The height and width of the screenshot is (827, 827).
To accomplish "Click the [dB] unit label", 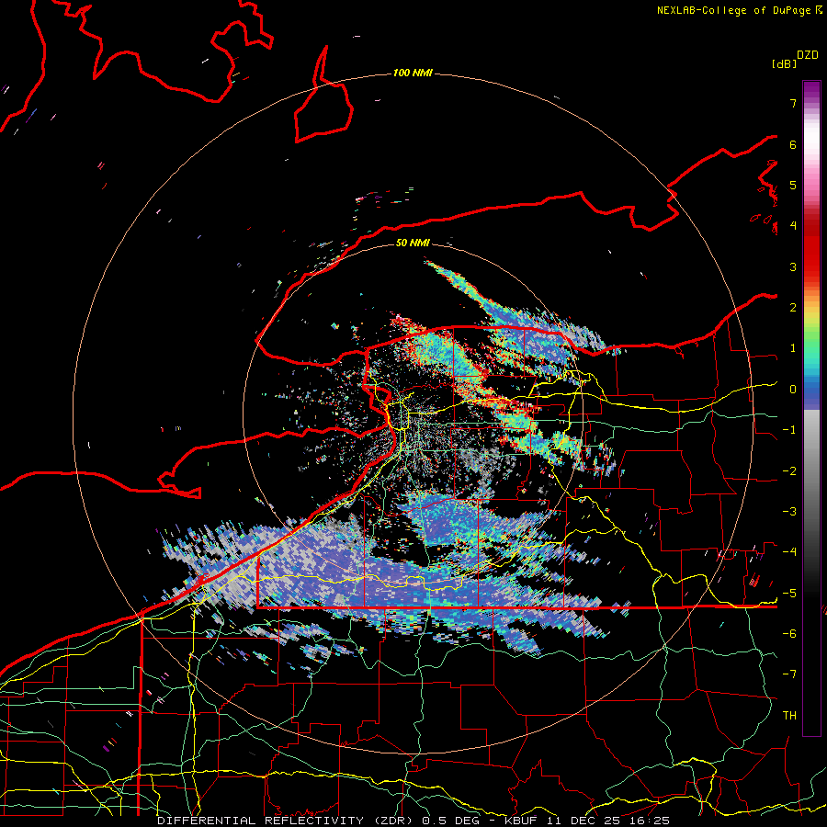I will [784, 63].
